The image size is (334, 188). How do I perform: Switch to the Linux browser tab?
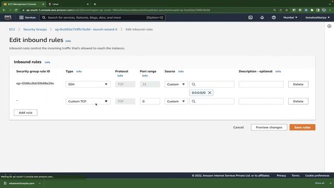[x=68, y=4]
